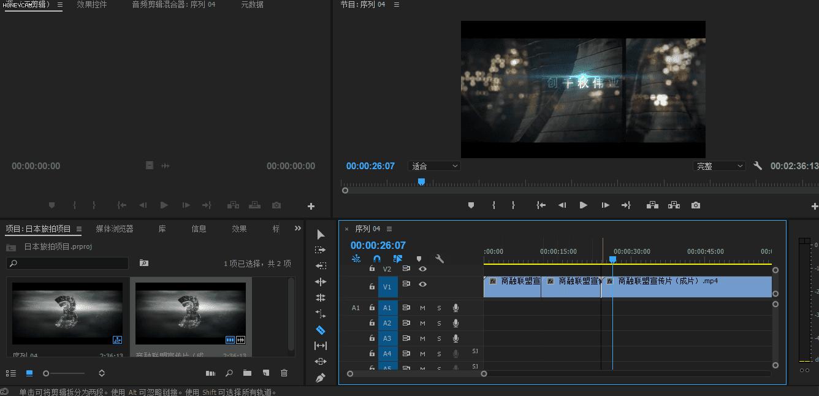Click the Slip tool
819x396 pixels.
tap(320, 346)
